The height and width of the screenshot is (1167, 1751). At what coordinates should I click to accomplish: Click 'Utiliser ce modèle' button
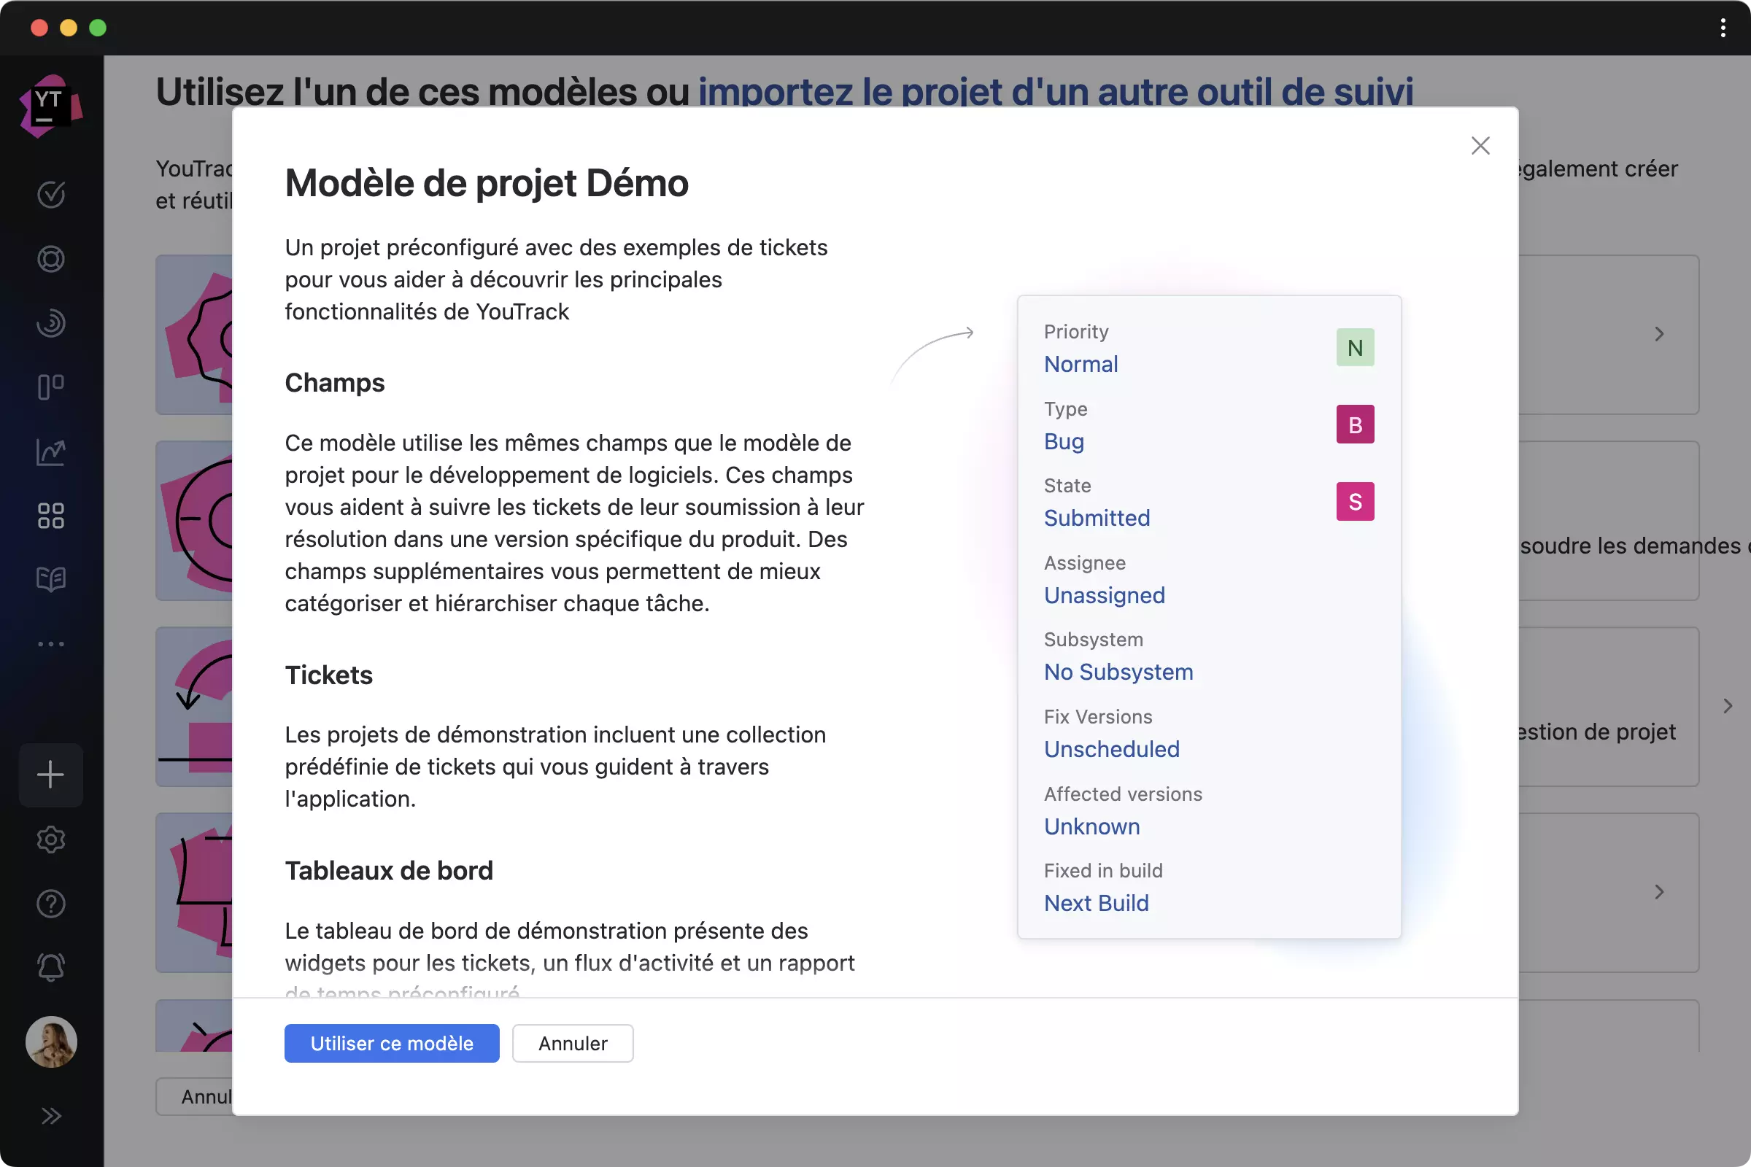click(393, 1042)
